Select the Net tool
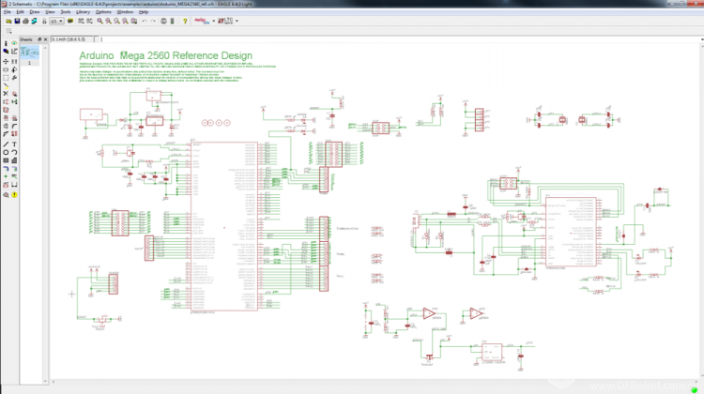 (14, 168)
